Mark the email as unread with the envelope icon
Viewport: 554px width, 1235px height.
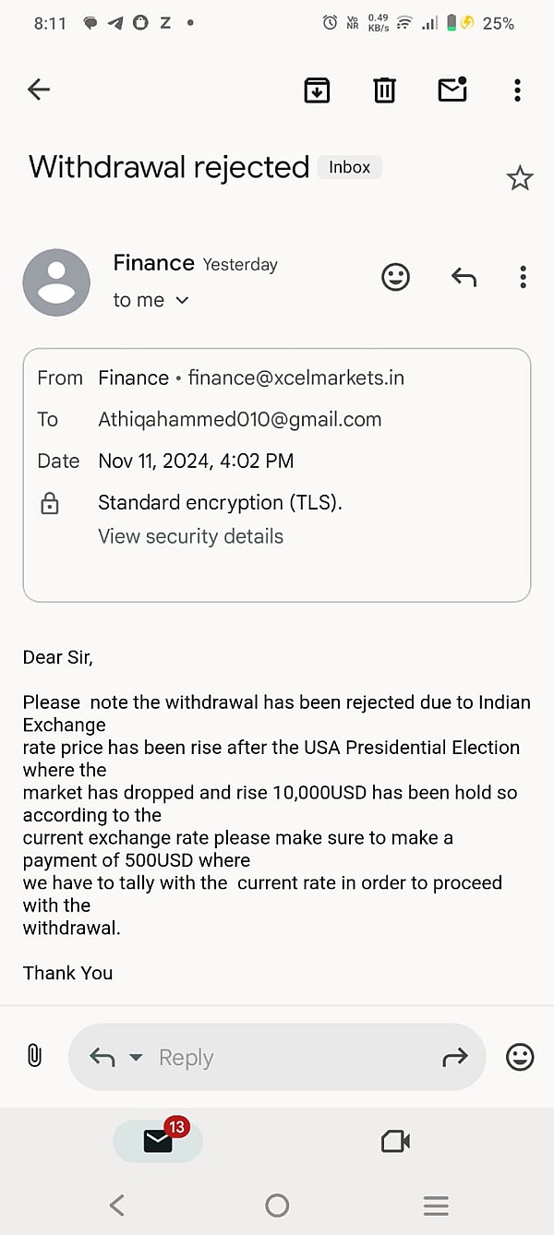(452, 89)
